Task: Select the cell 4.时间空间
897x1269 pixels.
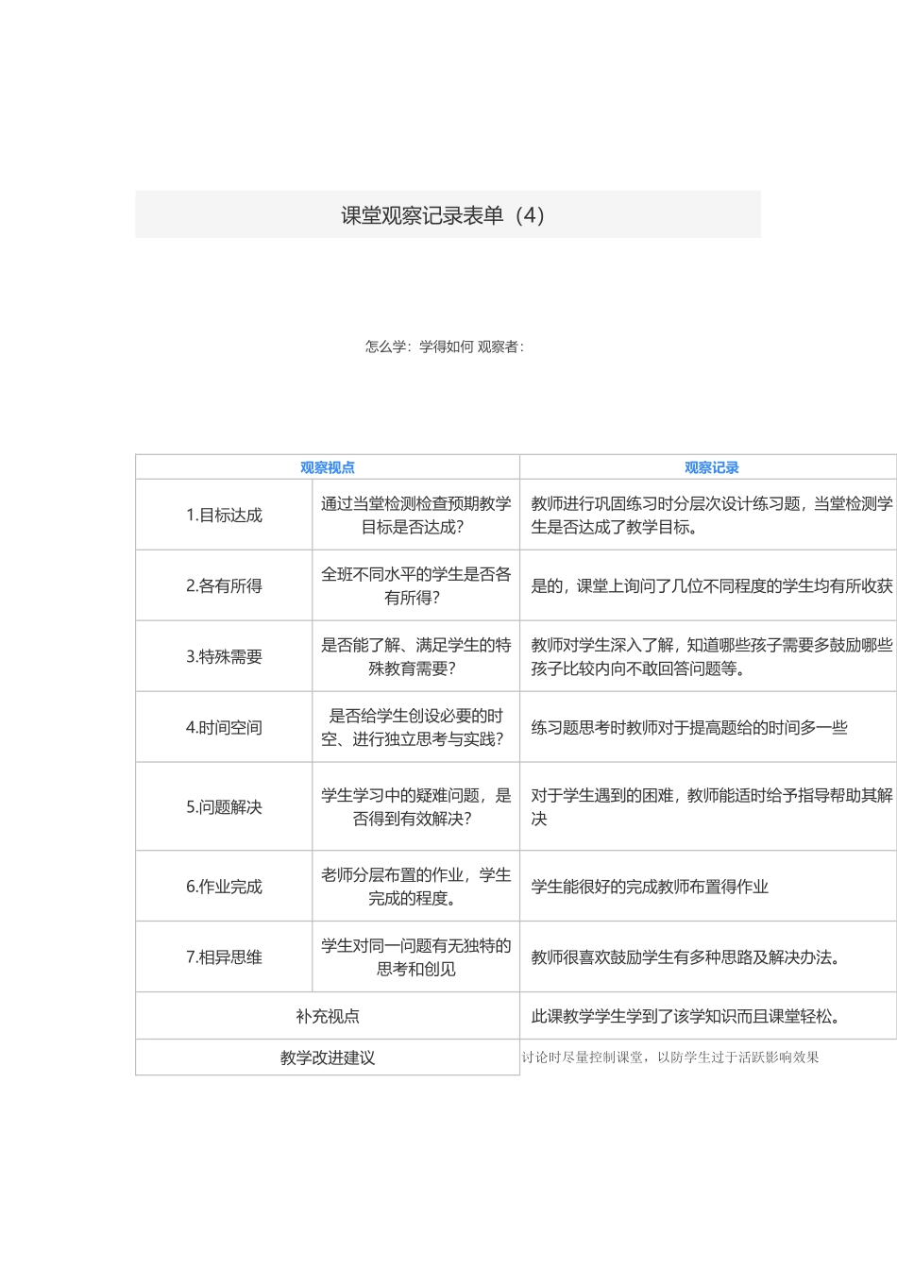Action: tap(224, 727)
